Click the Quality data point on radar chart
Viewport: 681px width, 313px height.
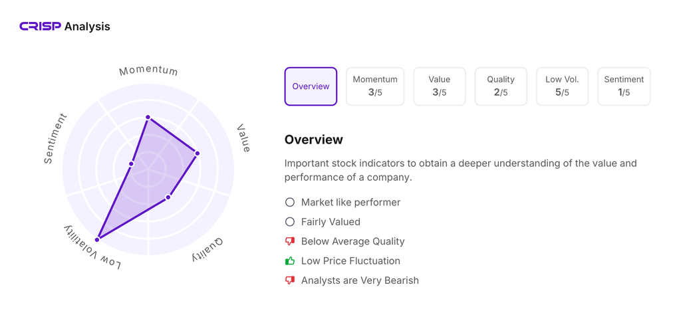coord(168,197)
